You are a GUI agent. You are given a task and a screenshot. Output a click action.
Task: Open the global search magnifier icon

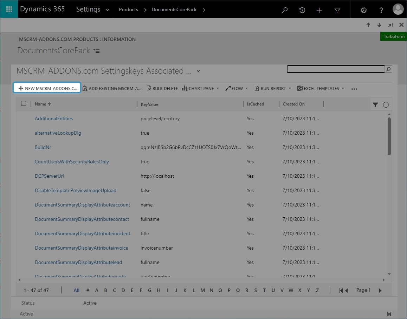pyautogui.click(x=284, y=9)
